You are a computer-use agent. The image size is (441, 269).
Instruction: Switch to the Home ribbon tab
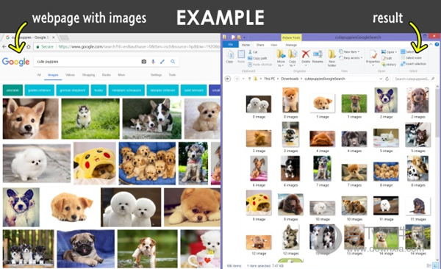tap(245, 45)
